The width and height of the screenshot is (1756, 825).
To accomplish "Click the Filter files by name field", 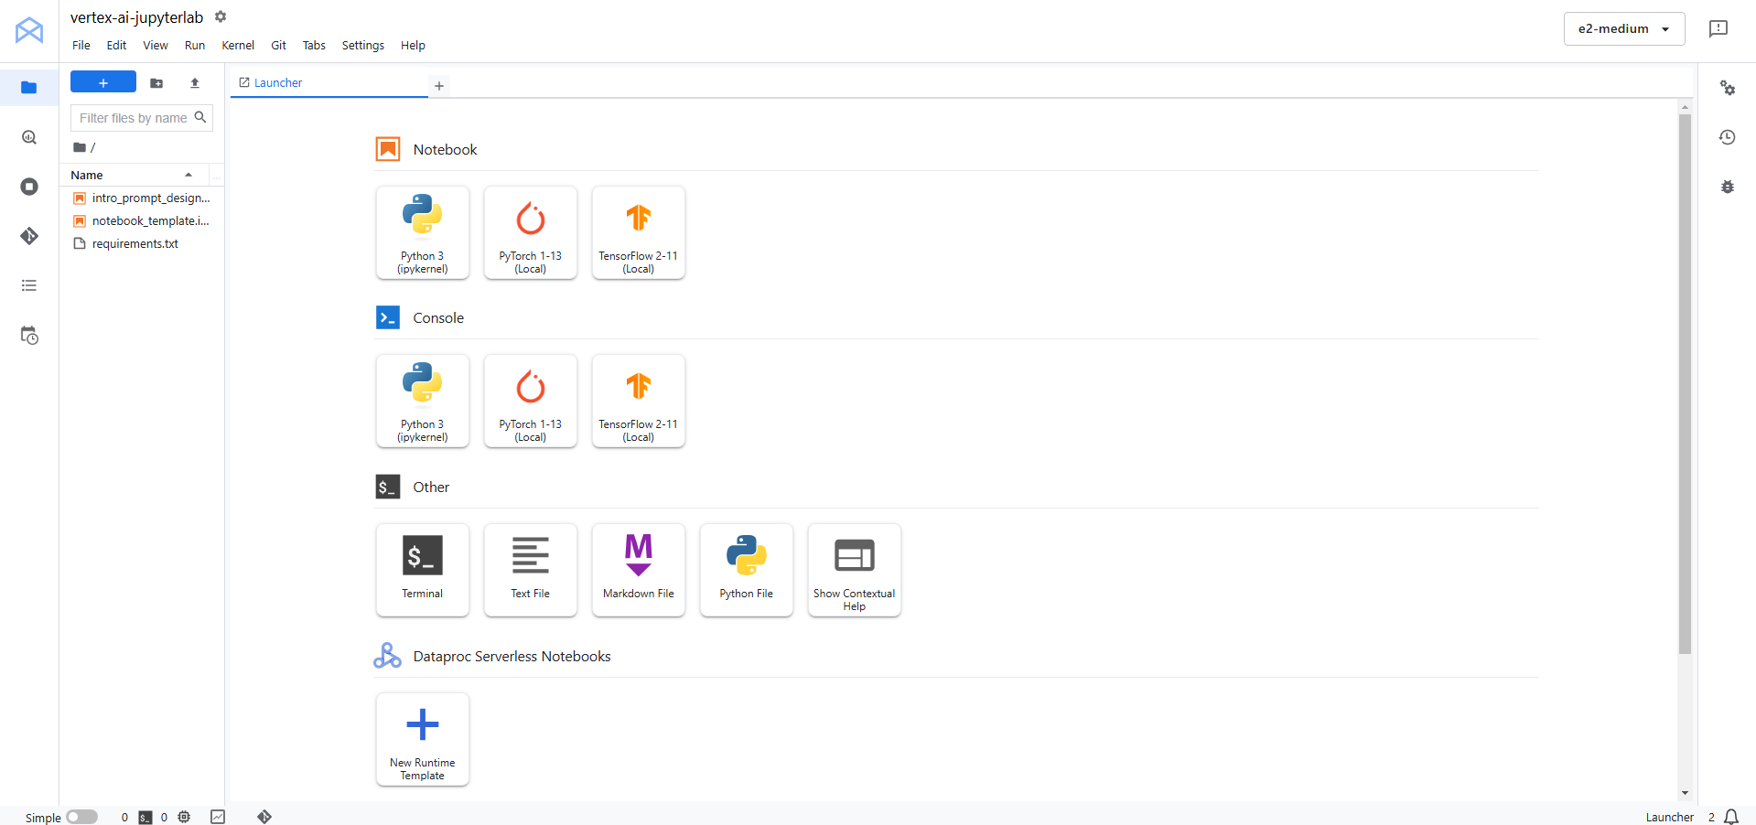I will (141, 118).
